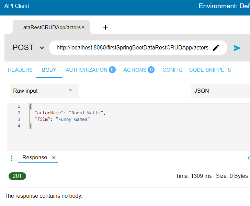
Task: Send the request with the arrow icon
Action: [237, 48]
